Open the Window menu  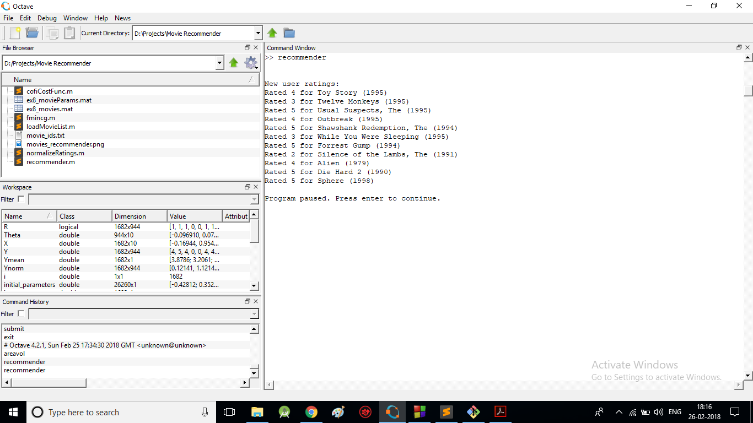pos(76,18)
